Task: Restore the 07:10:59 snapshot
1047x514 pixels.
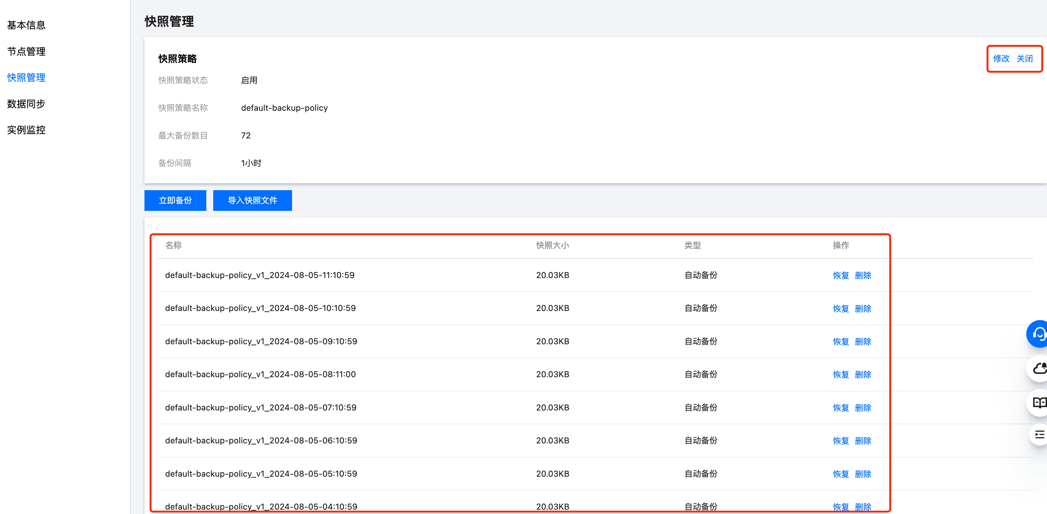Action: click(x=841, y=408)
